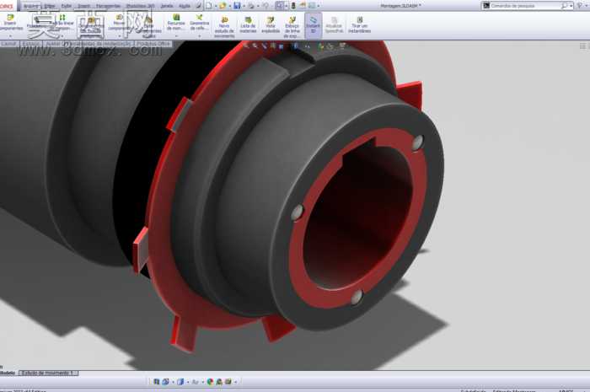Click Exibir componentes ocultos
The width and height of the screenshot is (590, 392).
pos(149,25)
